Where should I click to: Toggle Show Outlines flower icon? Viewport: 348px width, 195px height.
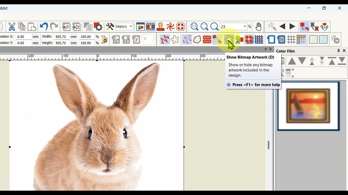click(175, 40)
